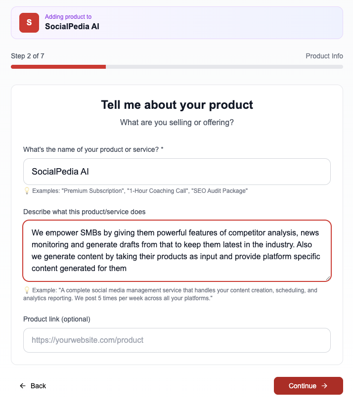Click the lightbulb icon beside the description example
353x412 pixels.
click(x=26, y=290)
